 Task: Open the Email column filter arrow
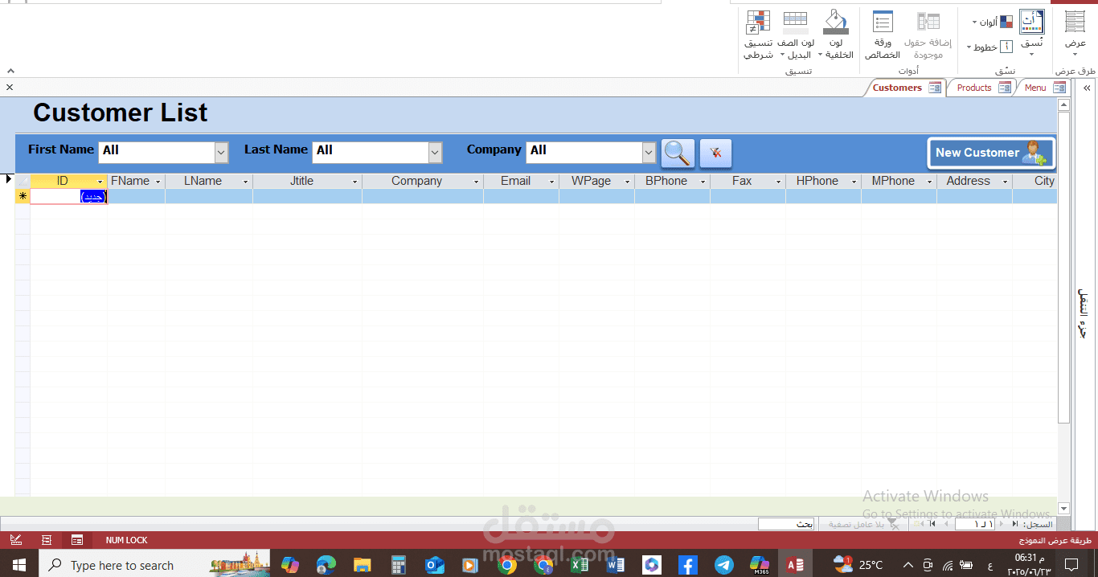tap(552, 182)
